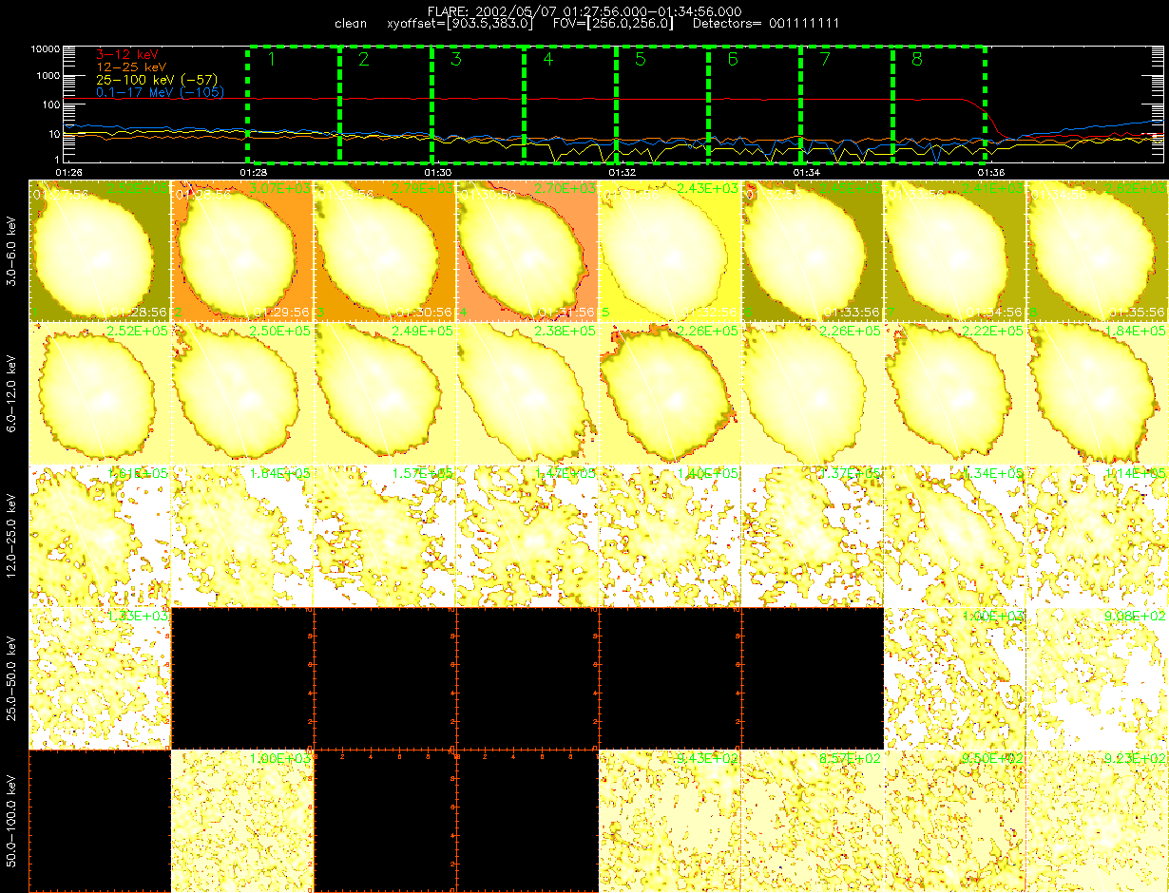The height and width of the screenshot is (893, 1169).
Task: Select time interval 1 marker in light curve
Action: 272,60
